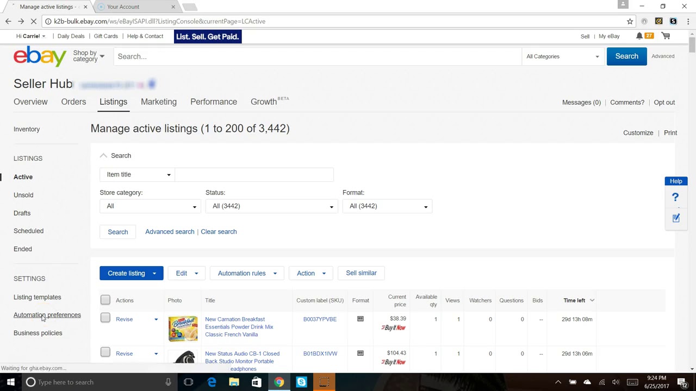Click the Carnation Breakfast product thumbnail

[x=183, y=329]
